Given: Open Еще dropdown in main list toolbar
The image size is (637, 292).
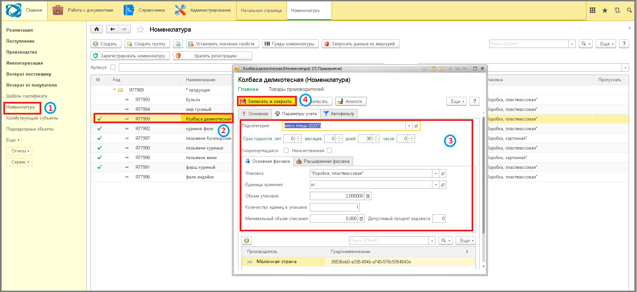Looking at the screenshot, I should click(x=606, y=44).
